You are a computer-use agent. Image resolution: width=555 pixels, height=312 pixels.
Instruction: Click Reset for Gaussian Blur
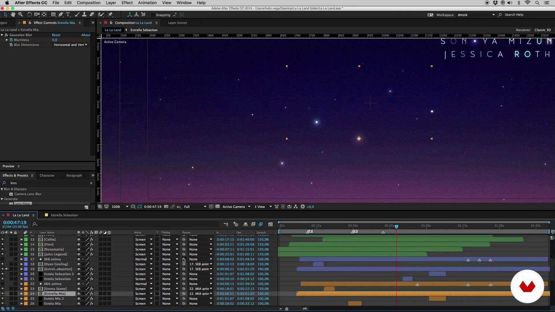(x=56, y=35)
